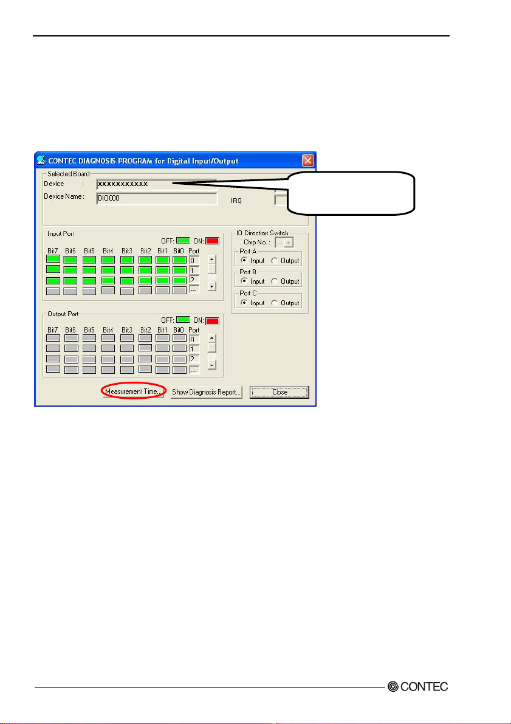Click Input Port Bit6 indicator of port 1
Viewport: 511px width, 724px height.
[70, 270]
